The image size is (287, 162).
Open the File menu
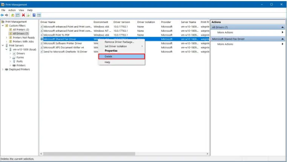tap(3, 10)
